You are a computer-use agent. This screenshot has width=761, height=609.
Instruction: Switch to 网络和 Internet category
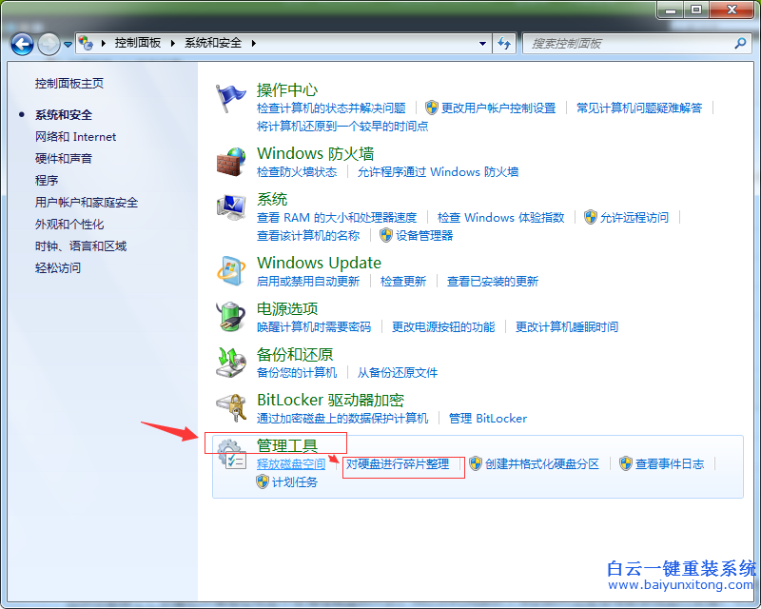pyautogui.click(x=75, y=136)
